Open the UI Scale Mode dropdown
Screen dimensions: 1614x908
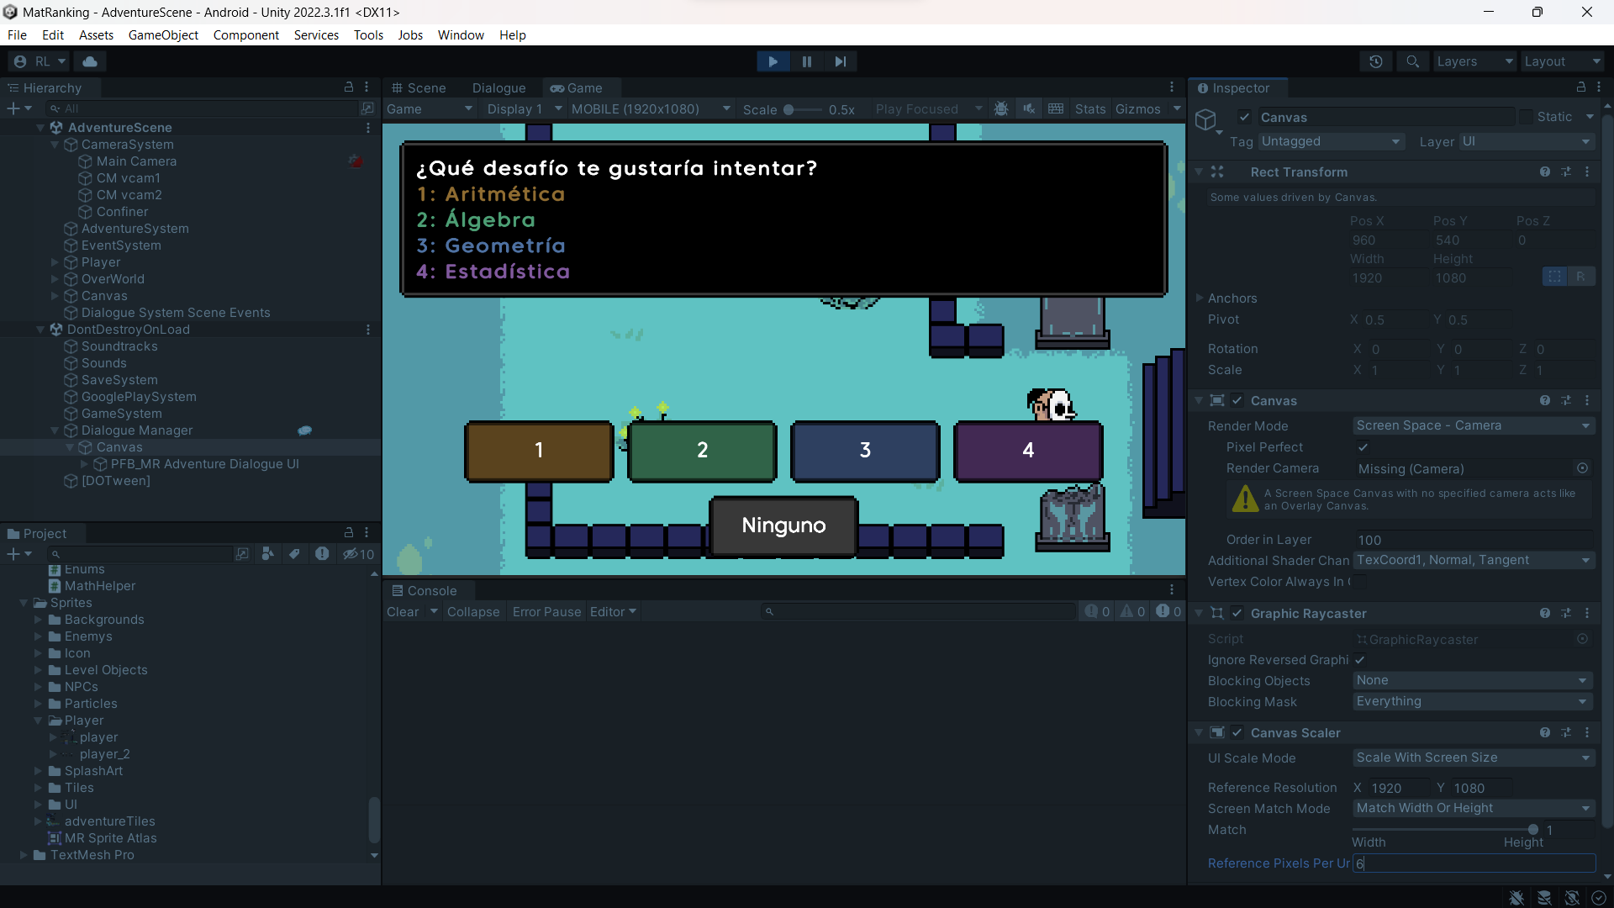point(1473,758)
